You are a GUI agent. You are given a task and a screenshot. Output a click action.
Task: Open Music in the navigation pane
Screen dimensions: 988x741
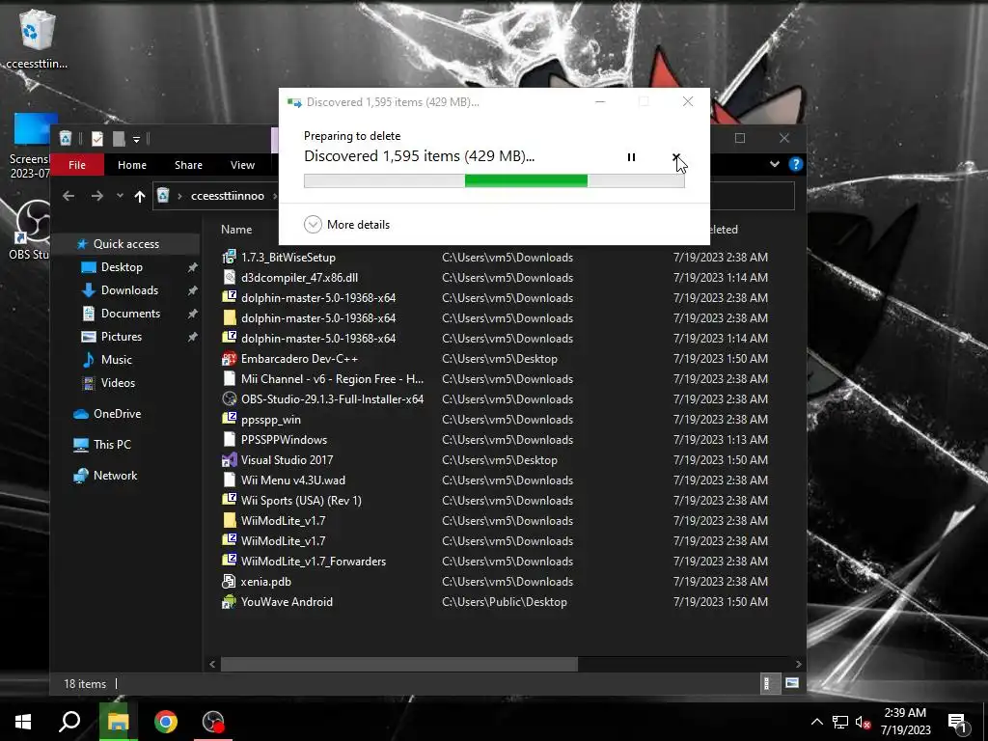[116, 360]
